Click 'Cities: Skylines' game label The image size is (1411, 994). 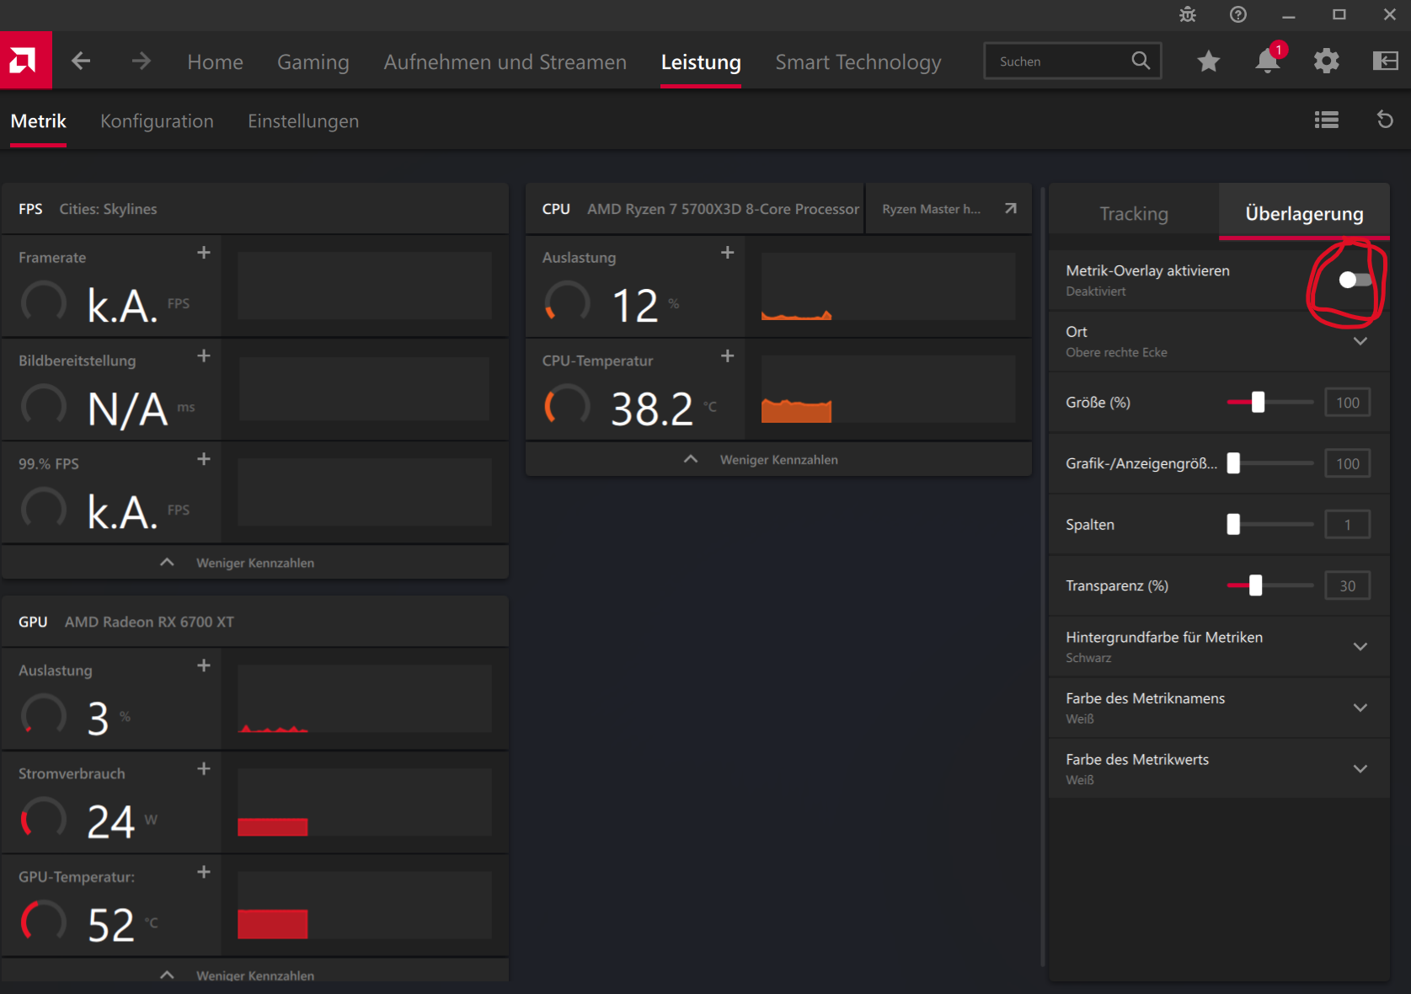[108, 209]
